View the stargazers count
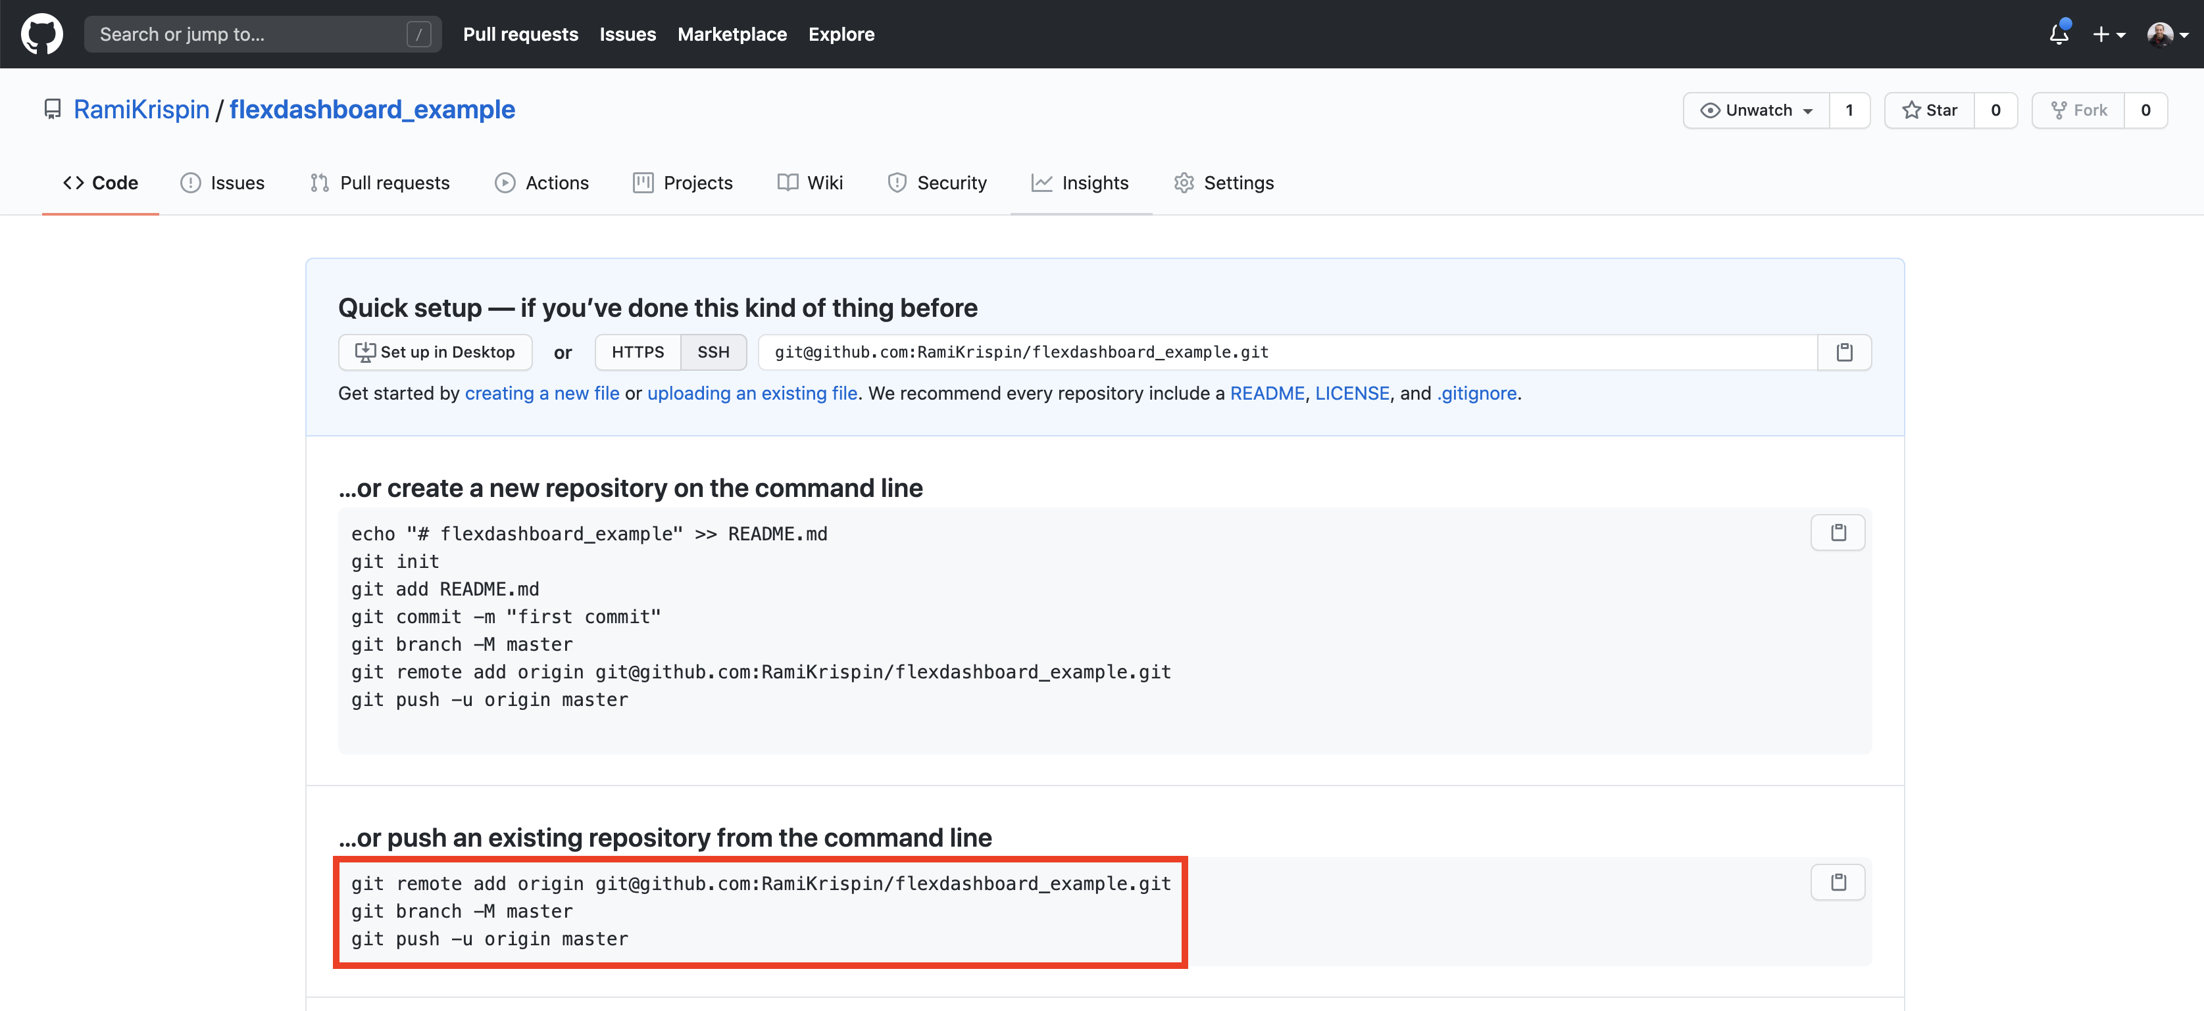This screenshot has width=2204, height=1011. tap(1995, 110)
